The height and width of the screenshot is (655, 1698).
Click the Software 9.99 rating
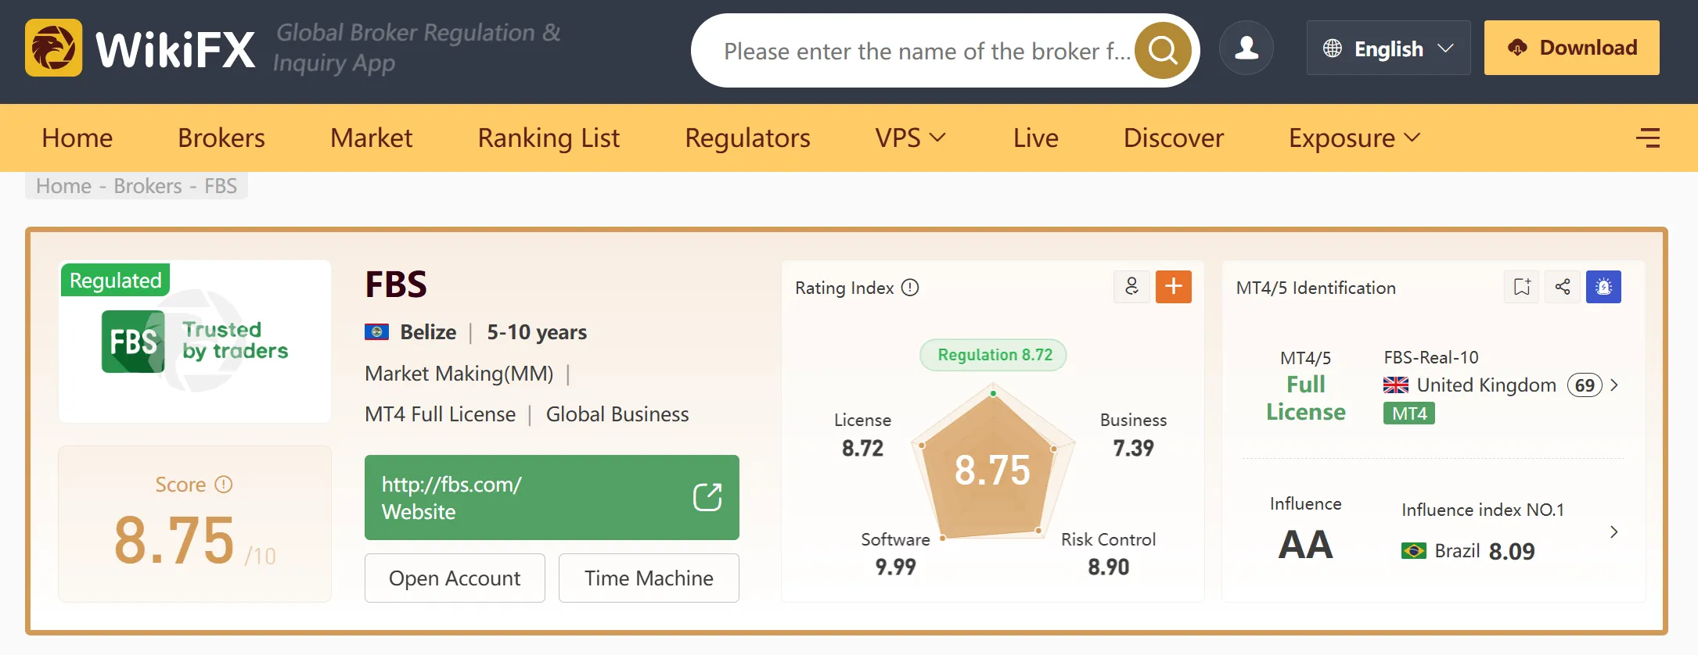coord(895,553)
